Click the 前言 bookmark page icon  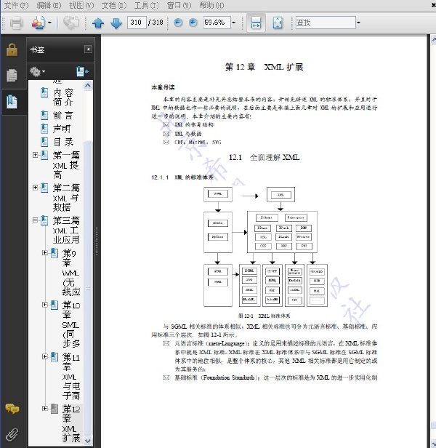point(44,116)
